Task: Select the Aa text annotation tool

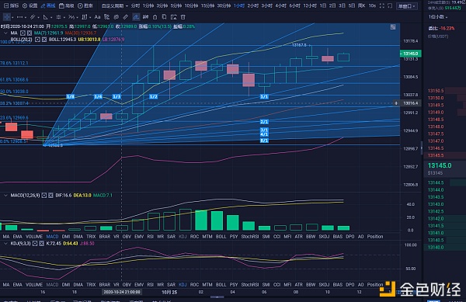Action: (97, 17)
